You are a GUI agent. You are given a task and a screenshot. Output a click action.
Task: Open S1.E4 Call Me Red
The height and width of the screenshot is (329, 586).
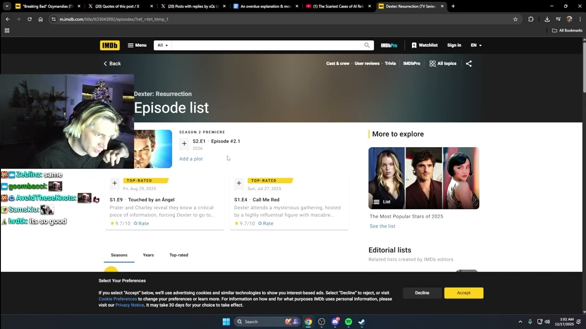tap(257, 200)
